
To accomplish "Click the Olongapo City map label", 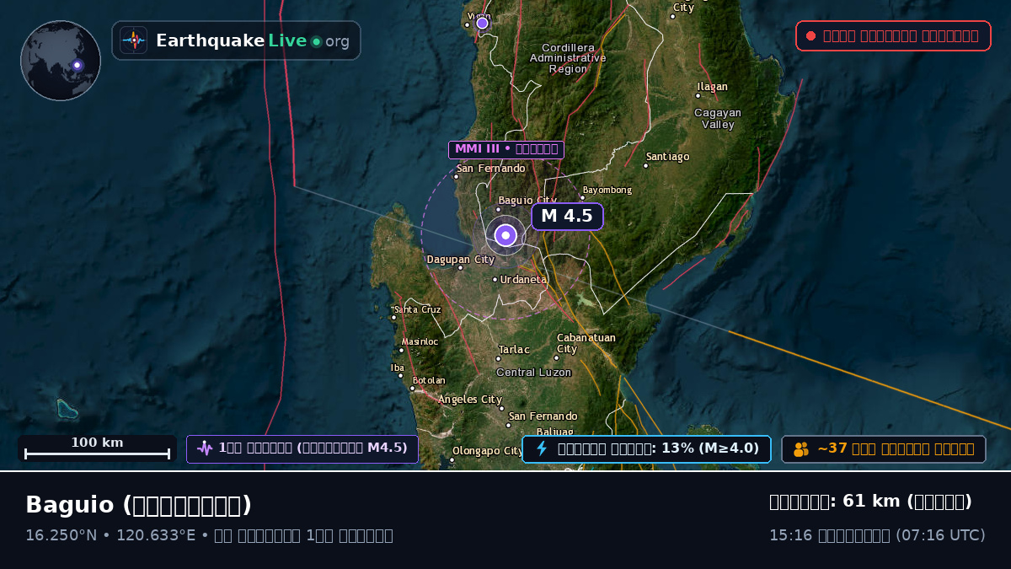I will click(x=488, y=451).
